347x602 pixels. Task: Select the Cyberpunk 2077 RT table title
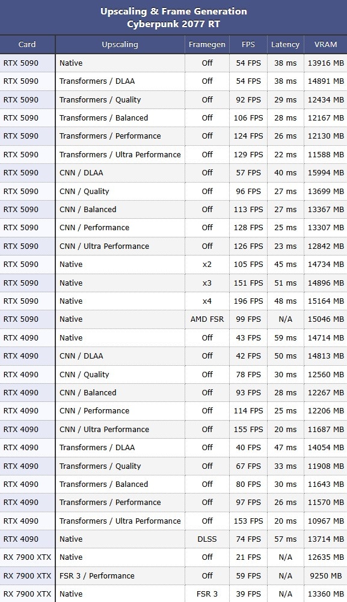click(173, 24)
